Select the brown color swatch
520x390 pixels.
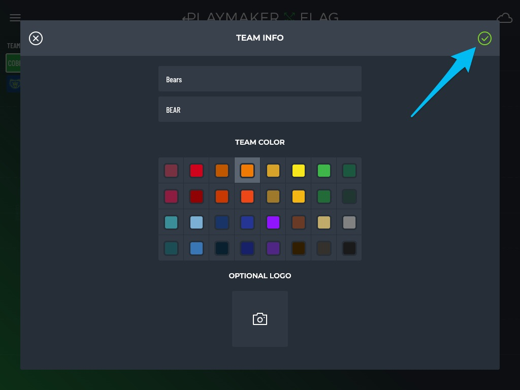point(299,222)
